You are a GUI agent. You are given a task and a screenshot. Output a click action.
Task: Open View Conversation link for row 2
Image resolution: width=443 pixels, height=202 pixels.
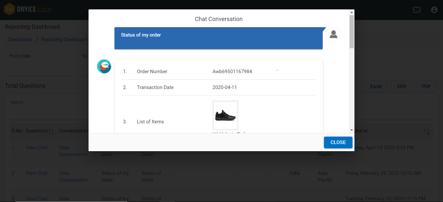pos(73,176)
